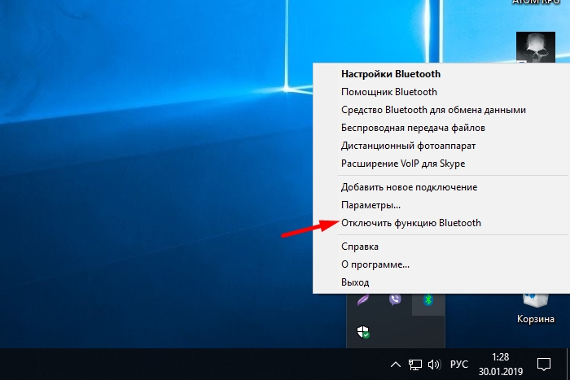570x380 pixels.
Task: Click the volume speaker icon
Action: coord(434,365)
